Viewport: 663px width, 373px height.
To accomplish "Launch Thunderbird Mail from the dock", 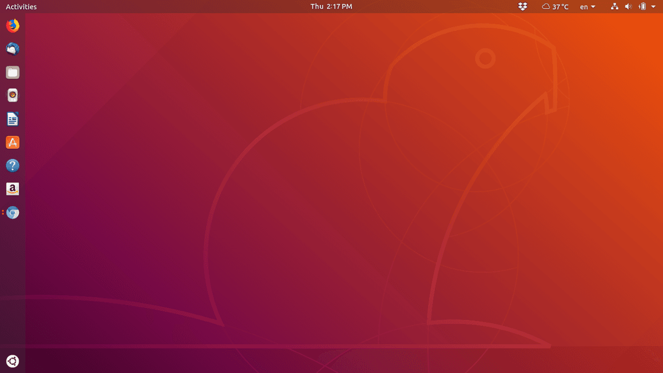I will pyautogui.click(x=13, y=49).
